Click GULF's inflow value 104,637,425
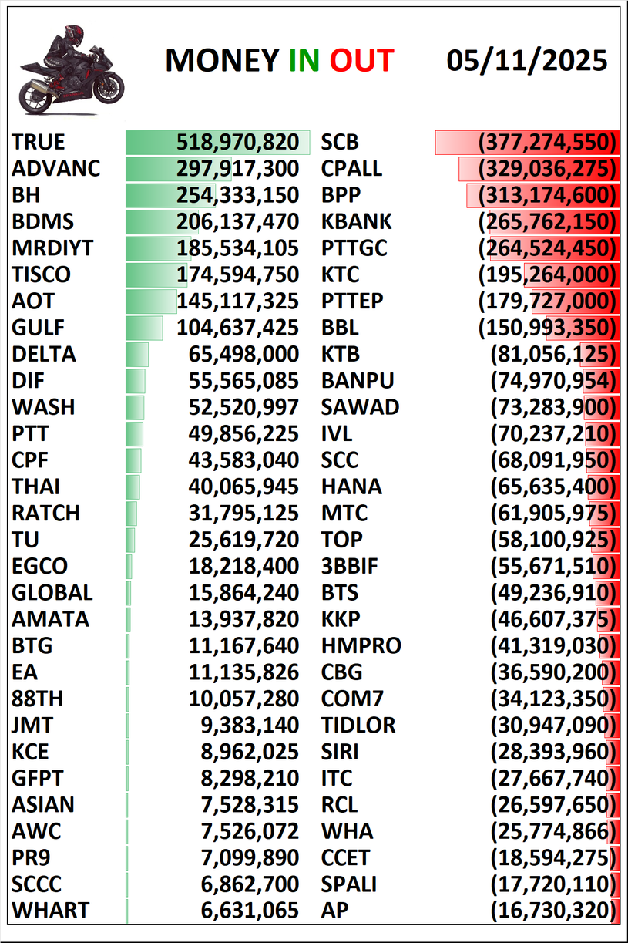Screen dimensions: 628x943 (237, 328)
